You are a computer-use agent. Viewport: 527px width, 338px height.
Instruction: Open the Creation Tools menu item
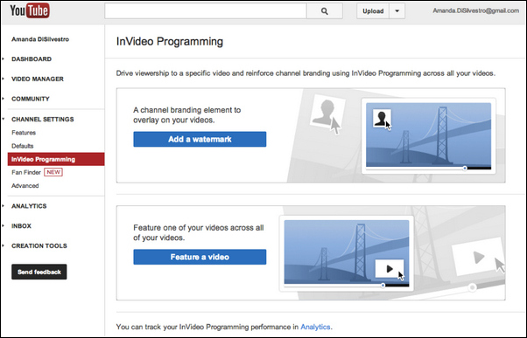(39, 245)
